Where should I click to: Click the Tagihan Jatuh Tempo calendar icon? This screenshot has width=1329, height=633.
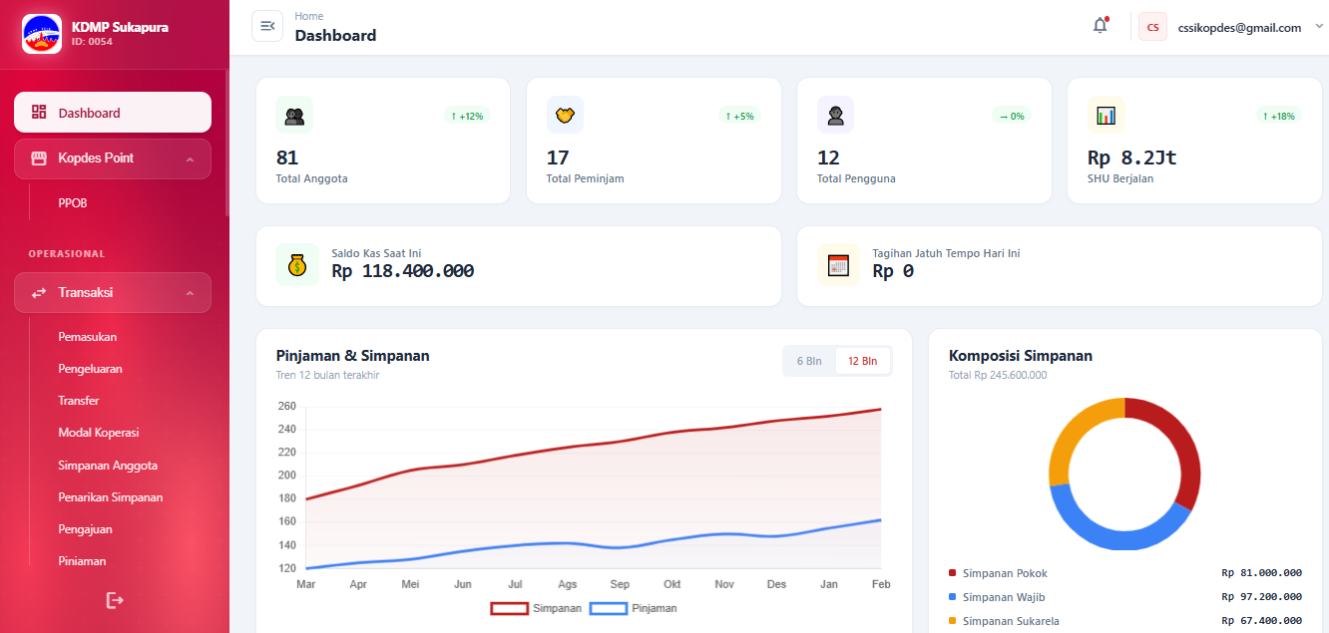point(838,265)
